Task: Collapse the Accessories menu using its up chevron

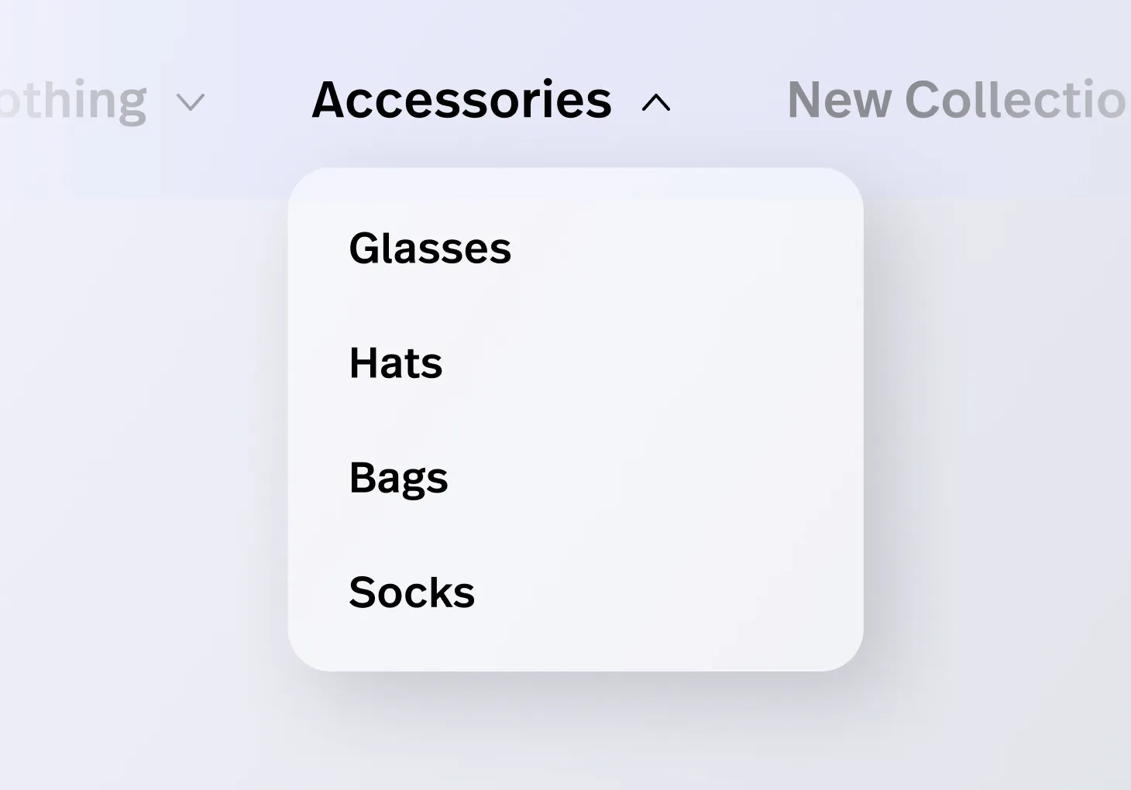Action: click(x=656, y=102)
